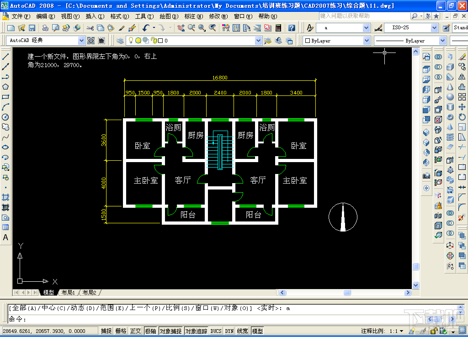Select the Multiline Text tool

[5, 237]
